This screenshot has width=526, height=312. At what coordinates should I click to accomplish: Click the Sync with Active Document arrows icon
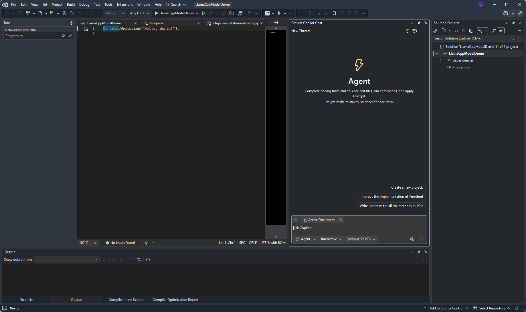click(456, 31)
